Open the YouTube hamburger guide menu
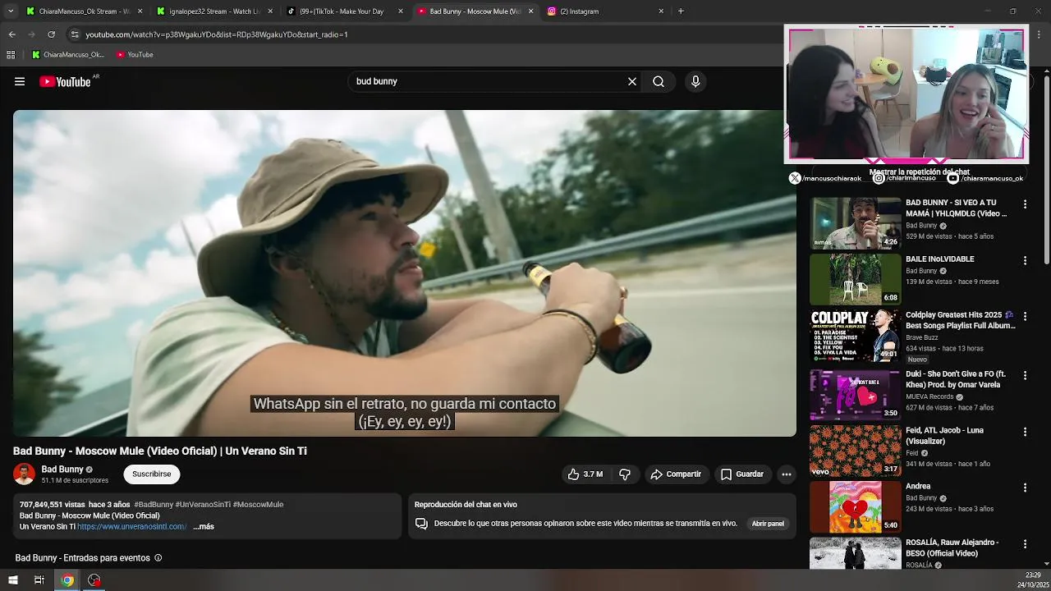Screen dimensions: 1051x591 pyautogui.click(x=20, y=81)
